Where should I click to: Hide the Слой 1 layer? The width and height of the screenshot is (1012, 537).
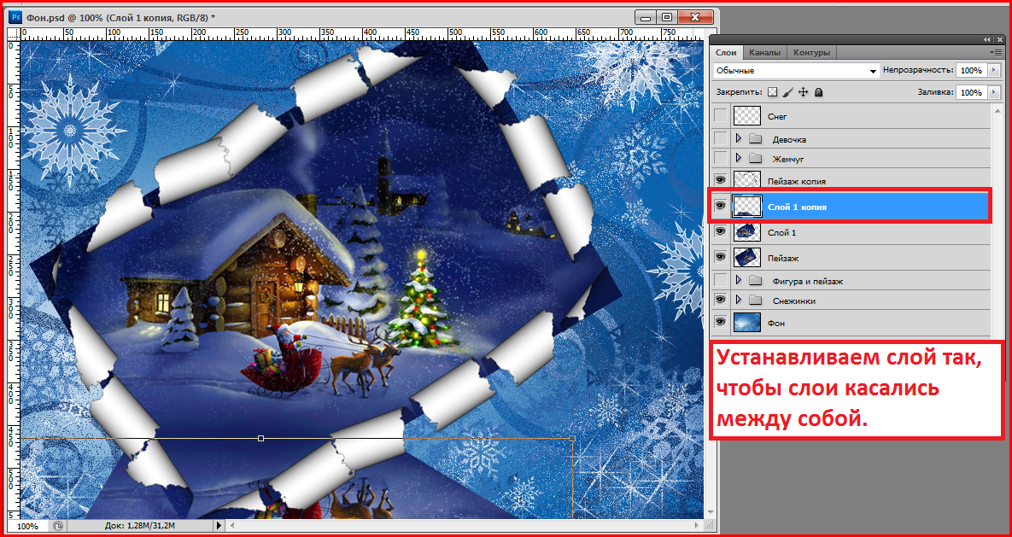[720, 231]
